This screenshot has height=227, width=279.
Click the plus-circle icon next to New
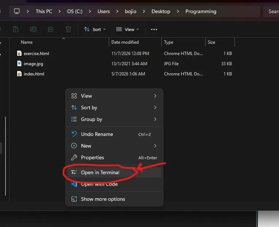(74, 146)
